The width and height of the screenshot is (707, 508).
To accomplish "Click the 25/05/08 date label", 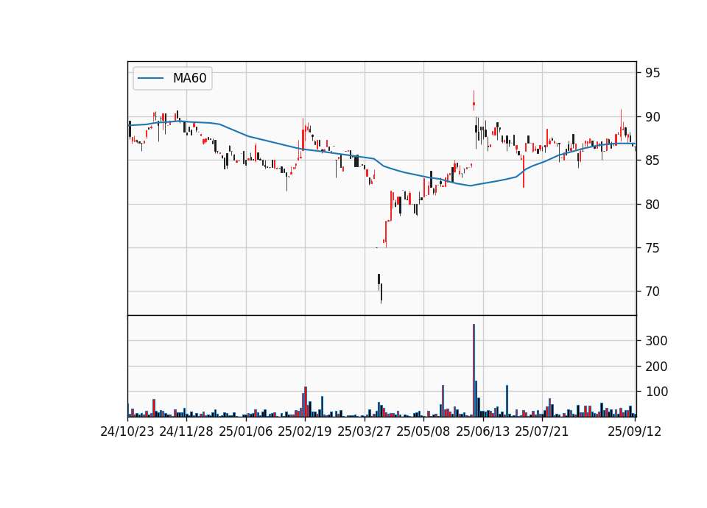I will [x=423, y=431].
